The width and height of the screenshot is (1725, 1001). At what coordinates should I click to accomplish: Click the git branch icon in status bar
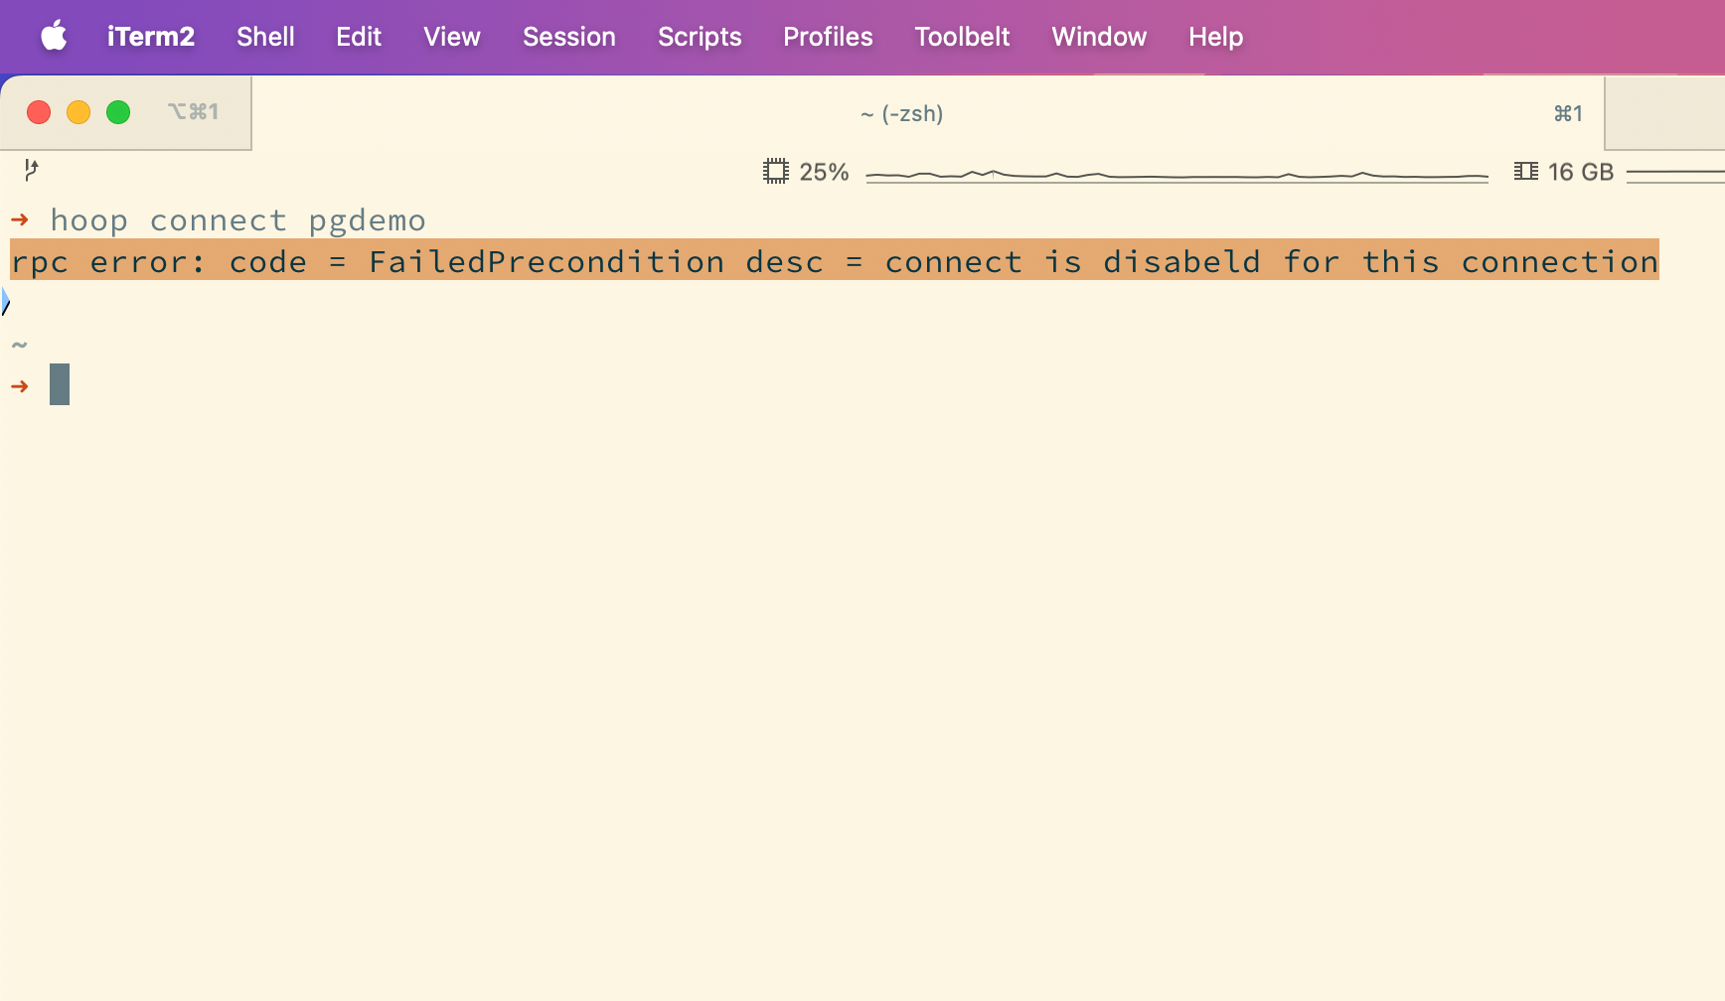click(x=31, y=170)
